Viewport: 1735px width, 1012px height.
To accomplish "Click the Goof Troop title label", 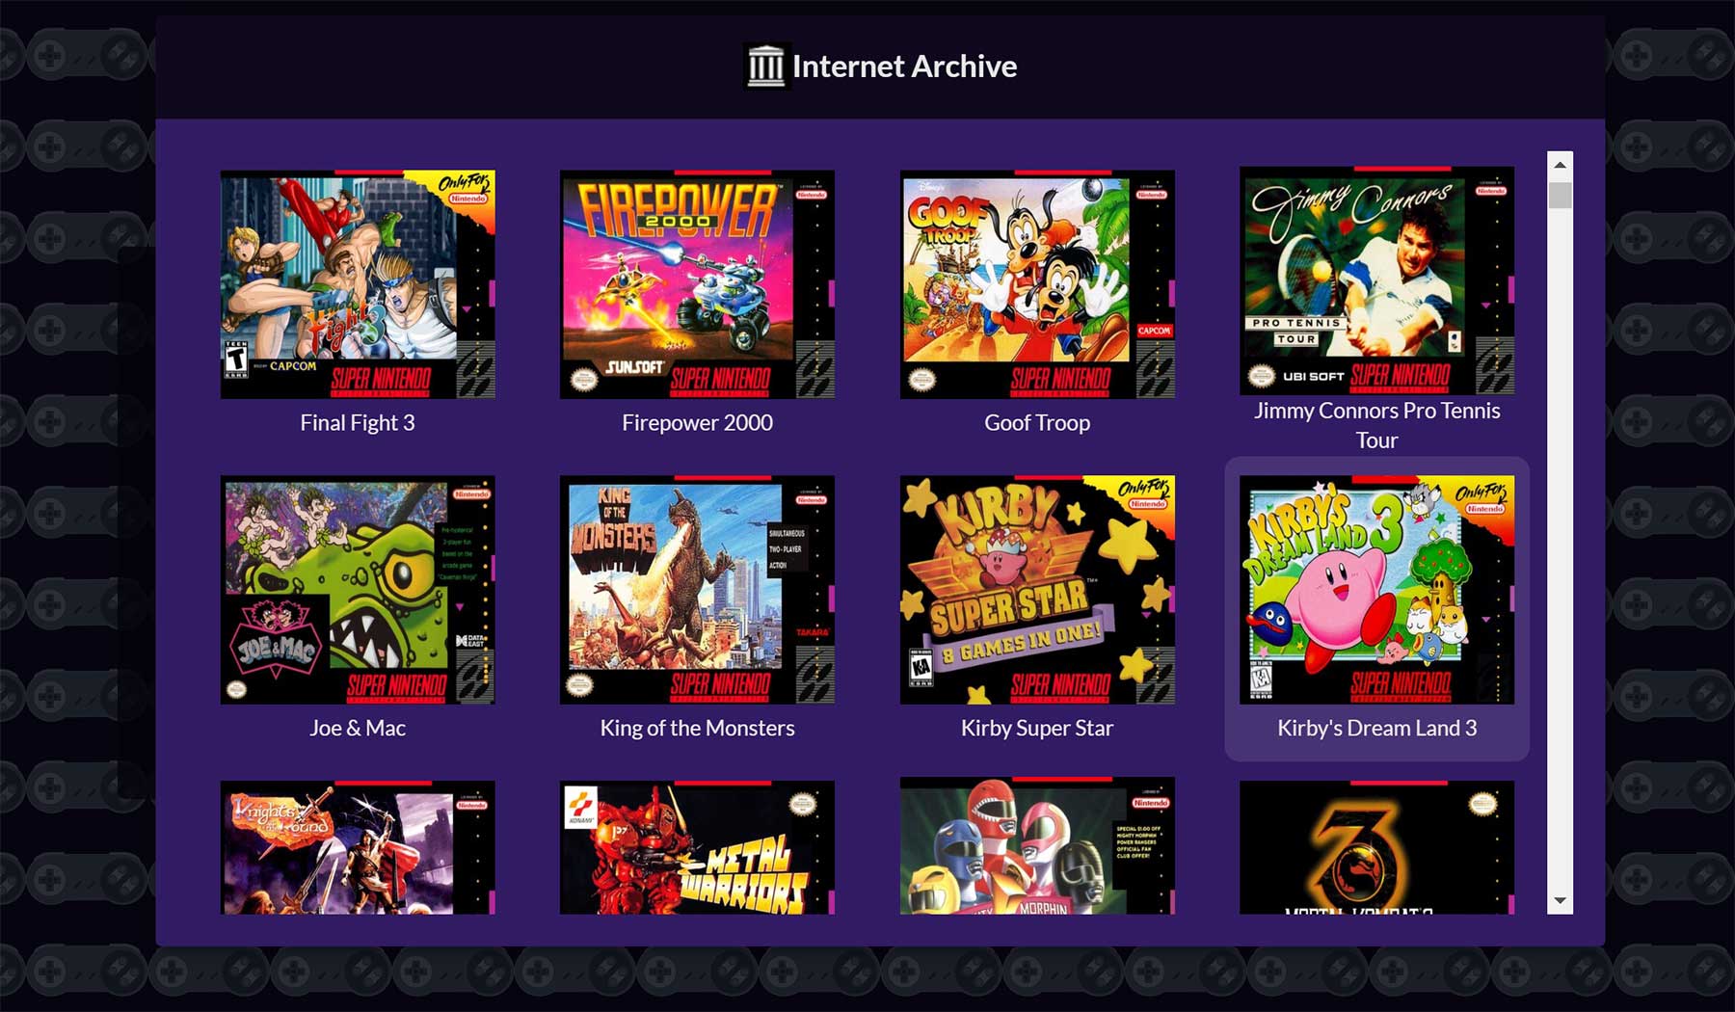I will [1037, 423].
